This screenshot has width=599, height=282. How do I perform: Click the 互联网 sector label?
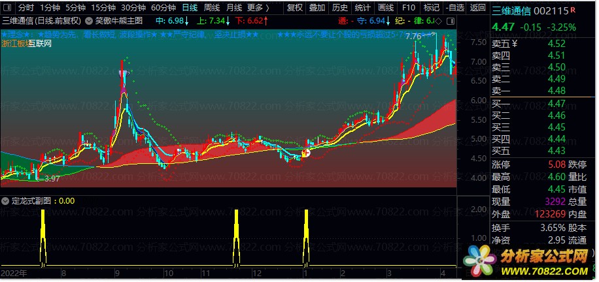(40, 44)
